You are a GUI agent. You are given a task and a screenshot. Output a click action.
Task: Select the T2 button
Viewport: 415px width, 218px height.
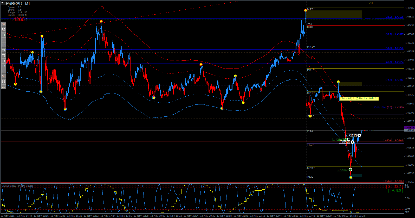[x=4, y=40]
